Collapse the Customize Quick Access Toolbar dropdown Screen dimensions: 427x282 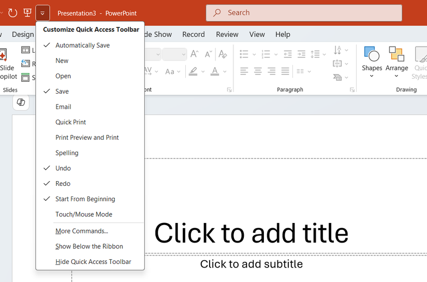pyautogui.click(x=42, y=12)
